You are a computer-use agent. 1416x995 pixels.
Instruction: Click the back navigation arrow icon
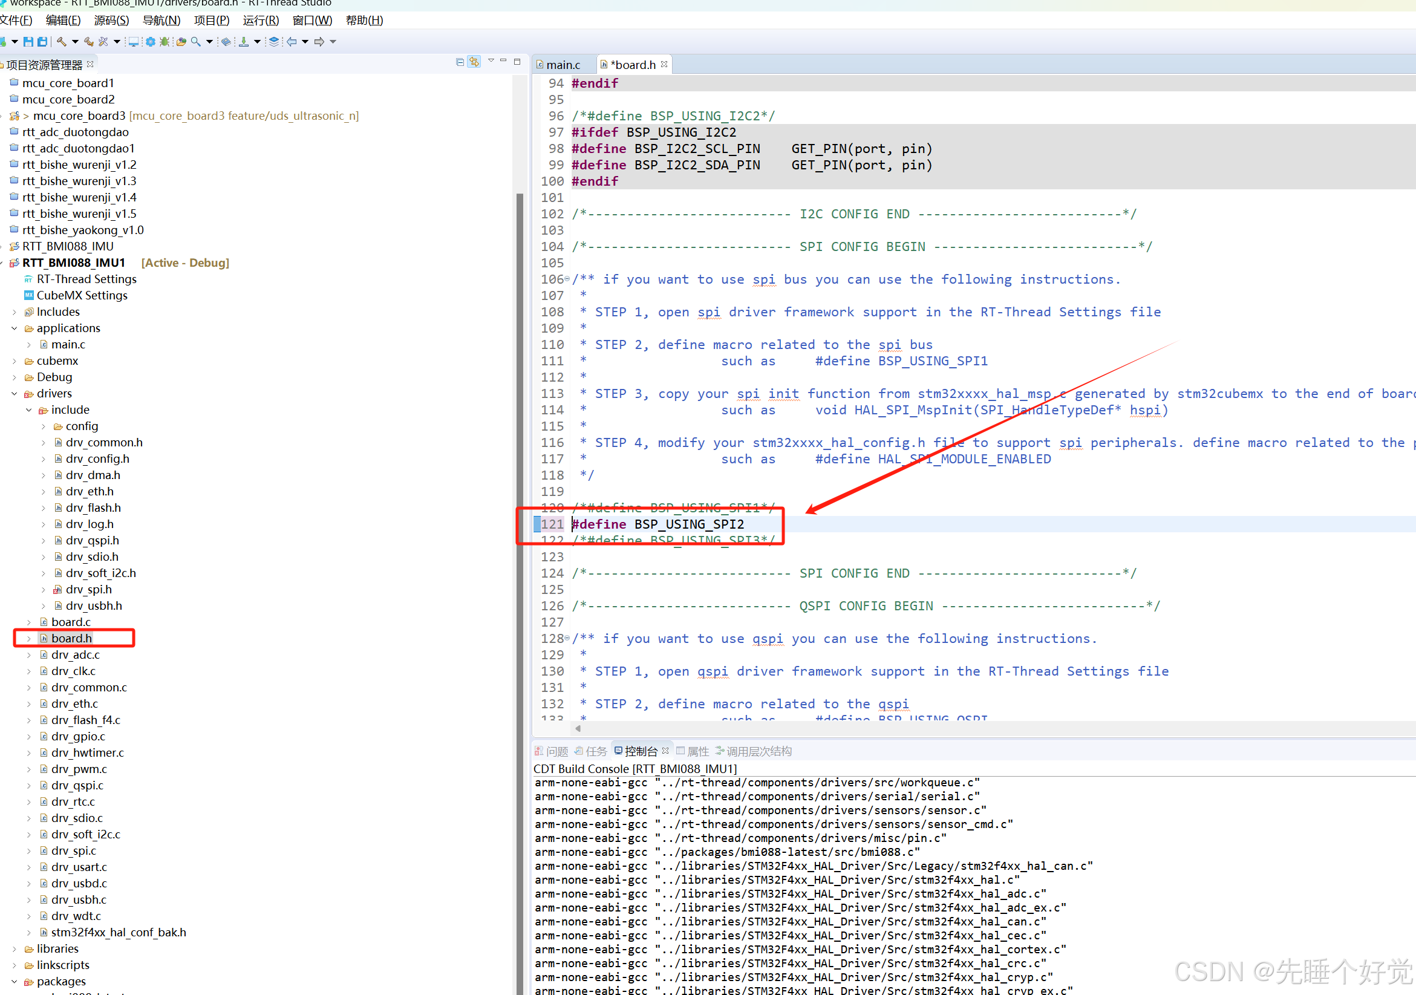[292, 42]
